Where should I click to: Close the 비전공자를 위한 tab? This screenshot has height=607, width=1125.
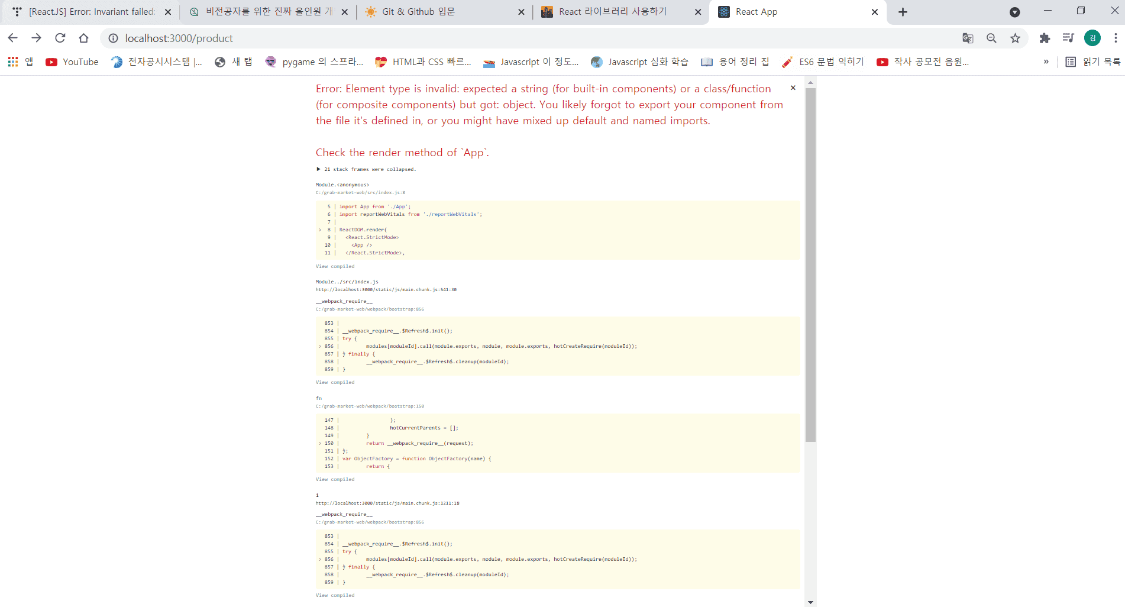(x=345, y=12)
